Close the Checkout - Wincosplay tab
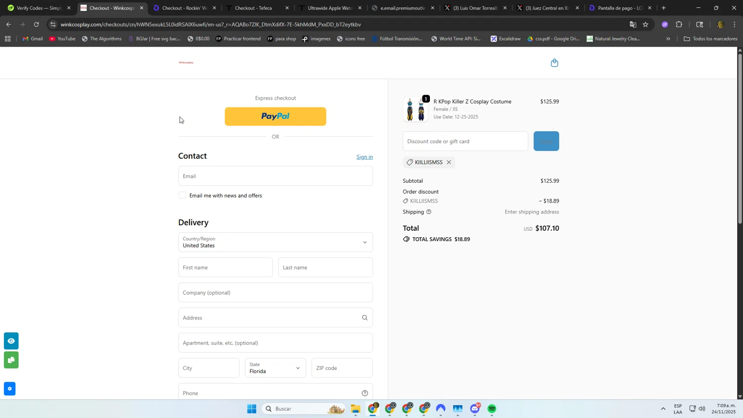 point(142,8)
